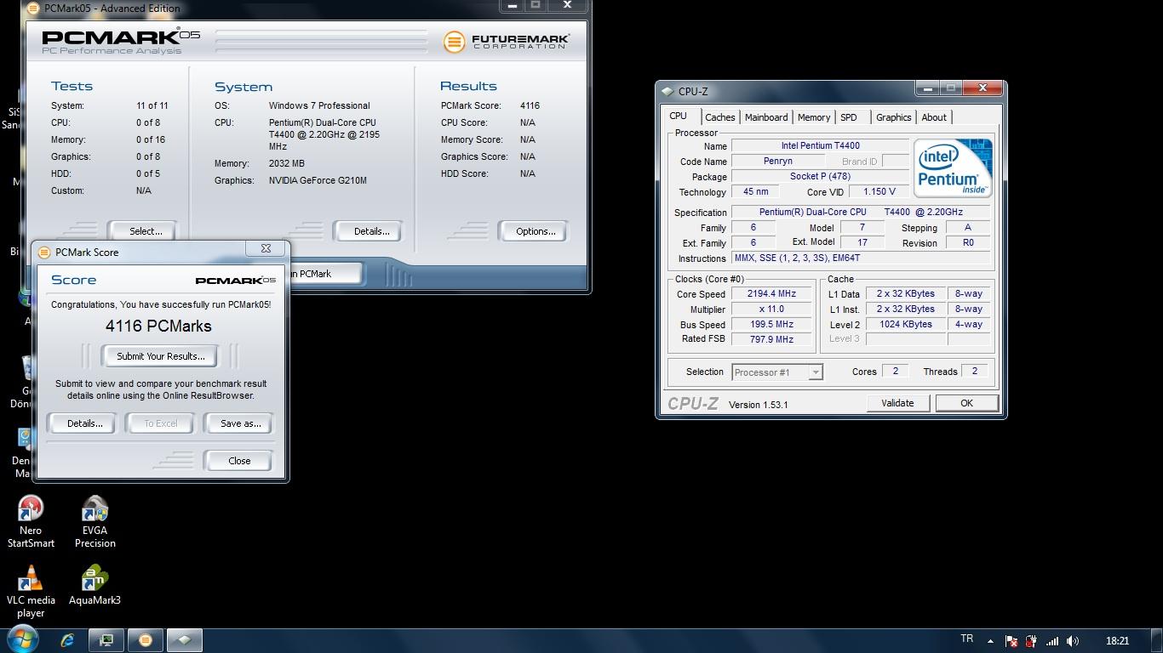Viewport: 1163px width, 653px height.
Task: Click the Multiplier value x 11.0
Action: [771, 309]
